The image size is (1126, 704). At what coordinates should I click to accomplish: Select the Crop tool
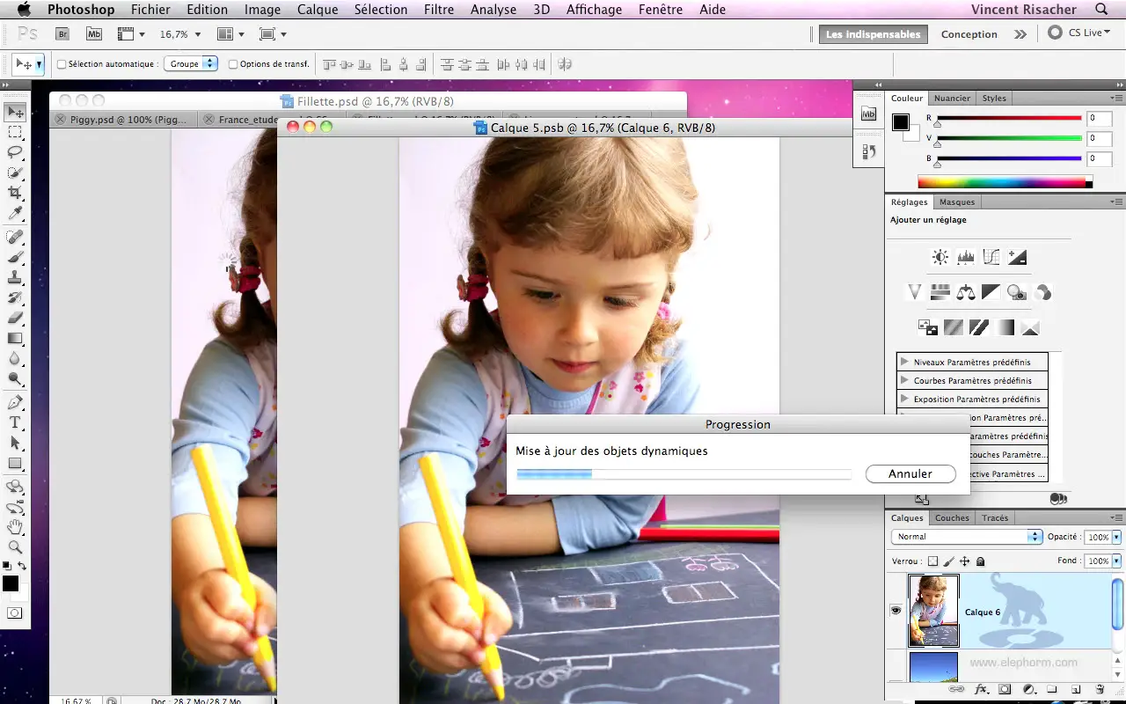(x=16, y=194)
